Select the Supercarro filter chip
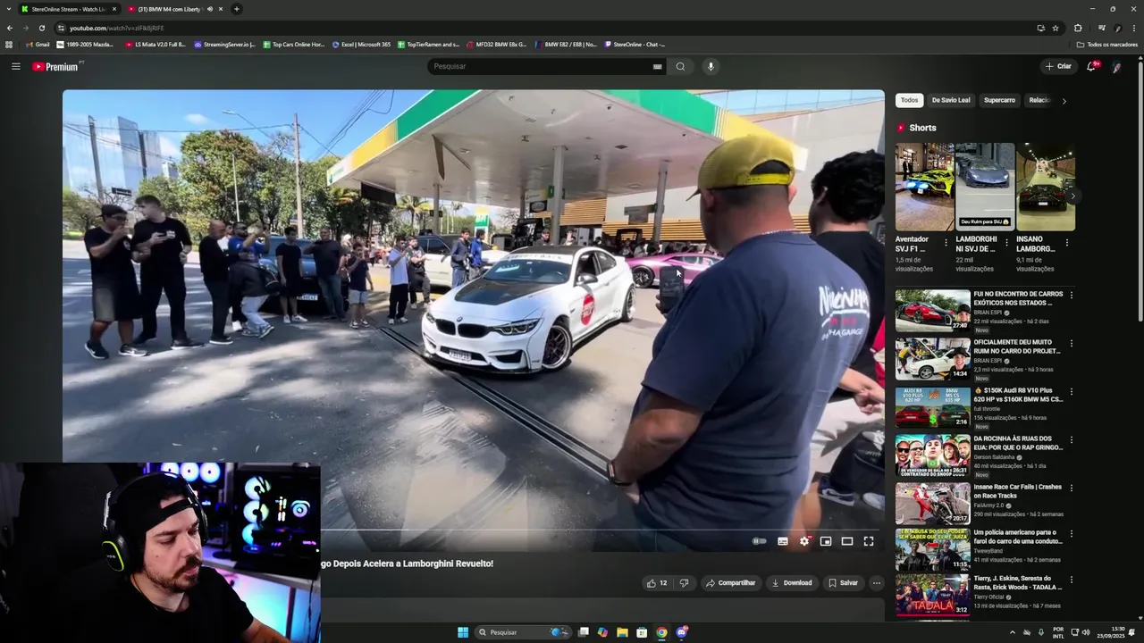Screen dimensions: 1144x643 click(999, 100)
